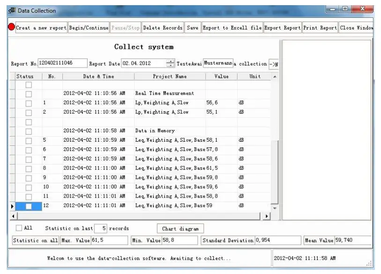Decrease Report Date with down spinner arrow
The image size is (381, 274).
click(x=171, y=66)
